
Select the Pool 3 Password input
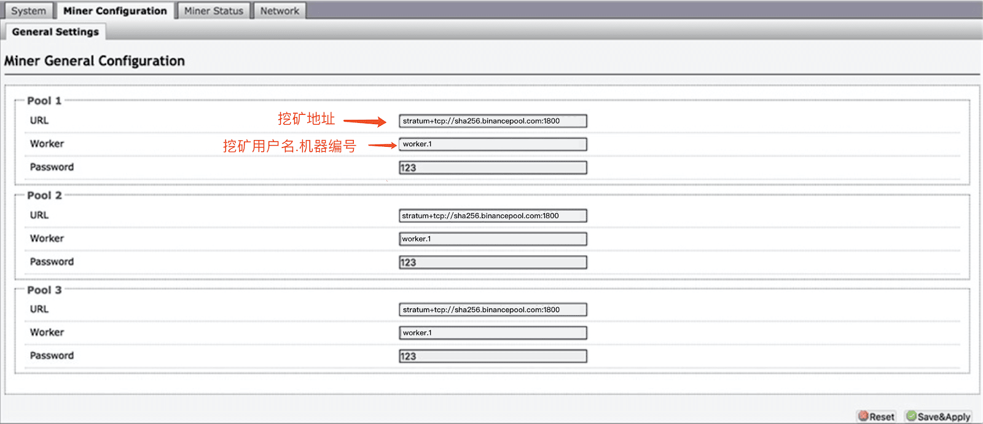coord(493,356)
